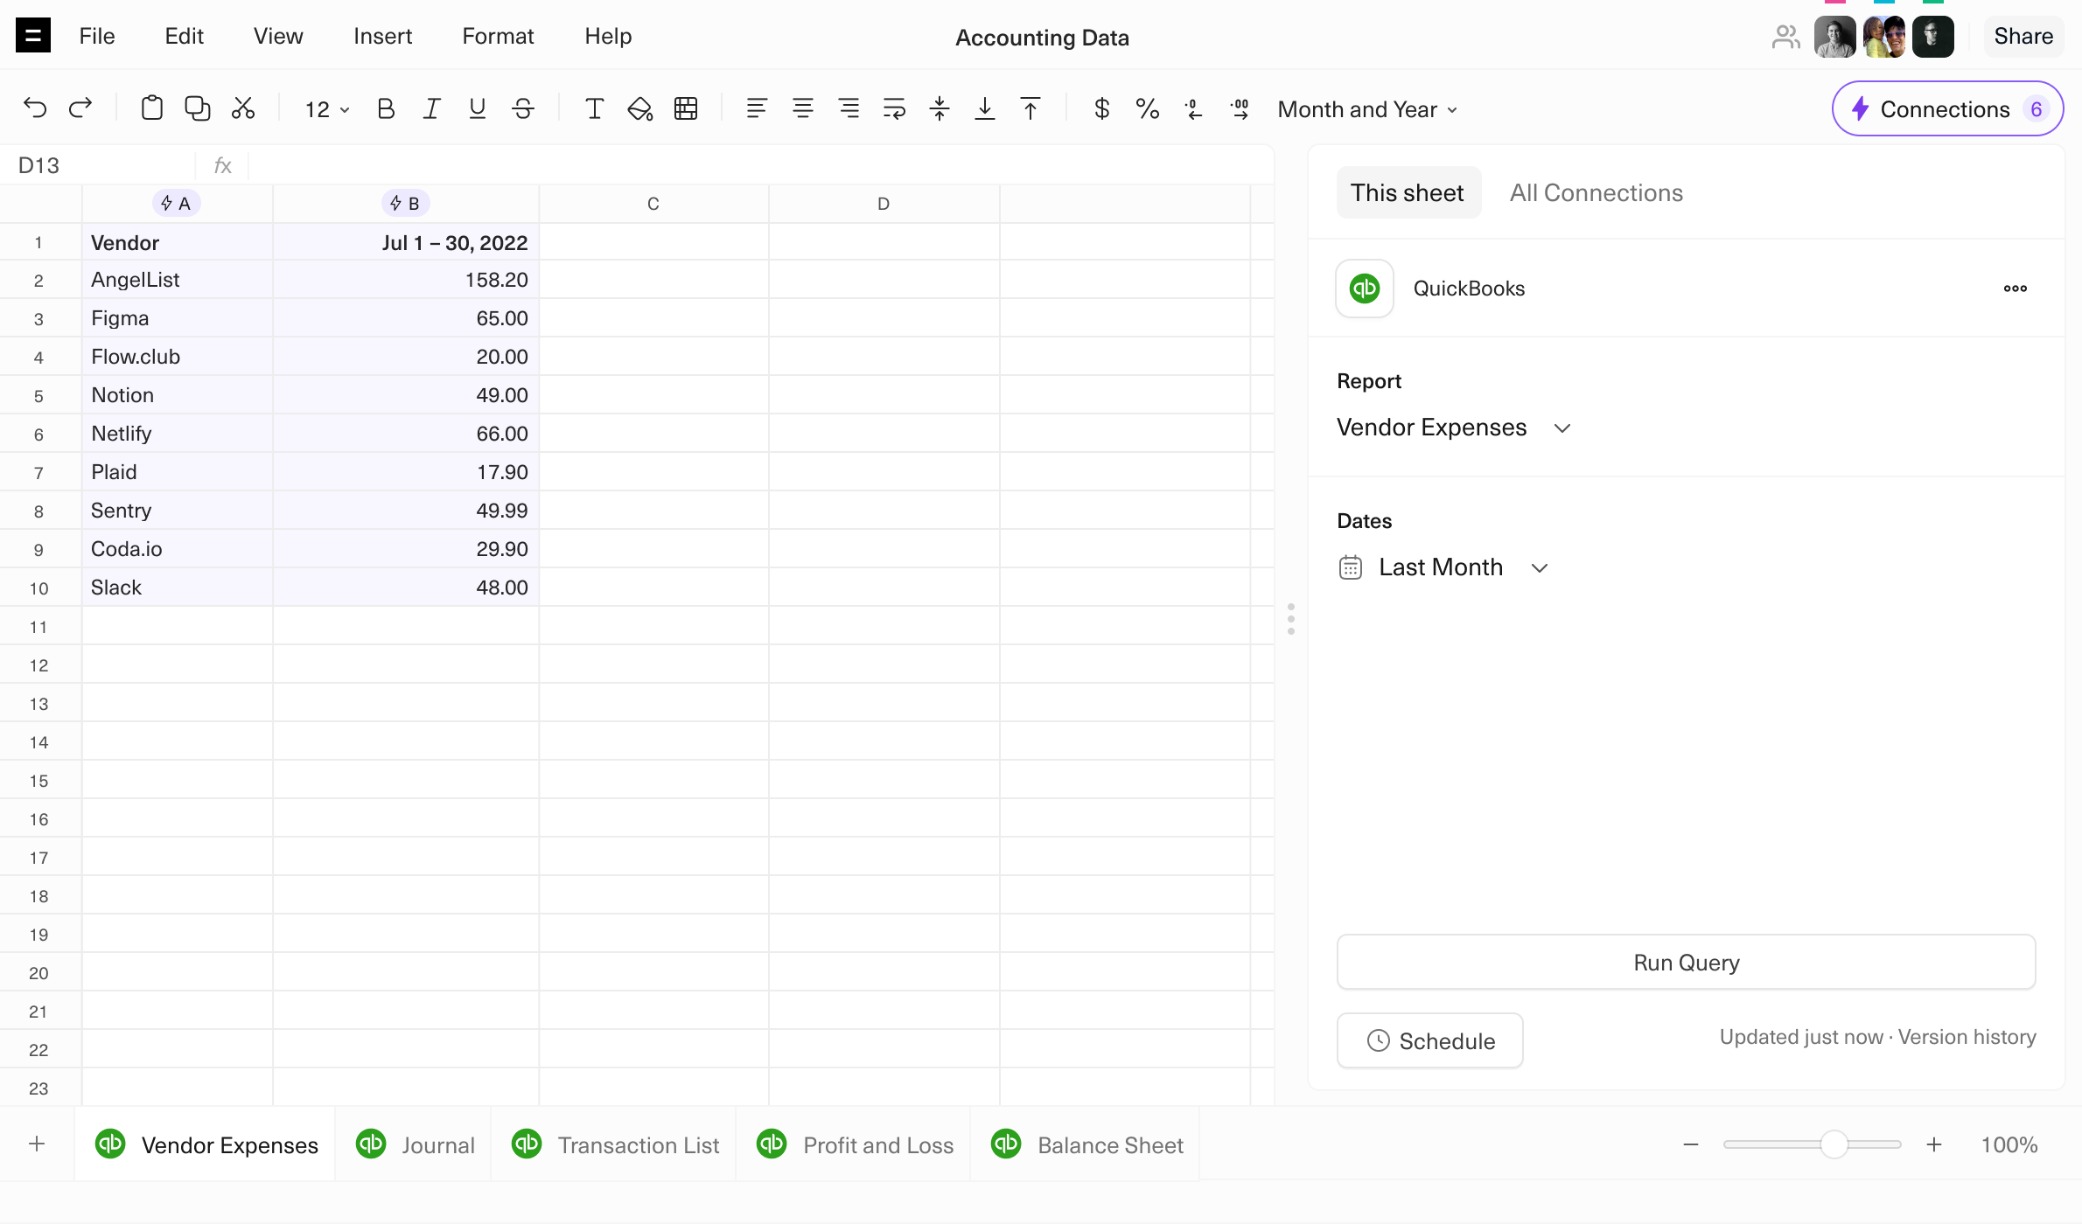Click the QuickBooks three-dot options icon
This screenshot has height=1224, width=2082.
2015,289
